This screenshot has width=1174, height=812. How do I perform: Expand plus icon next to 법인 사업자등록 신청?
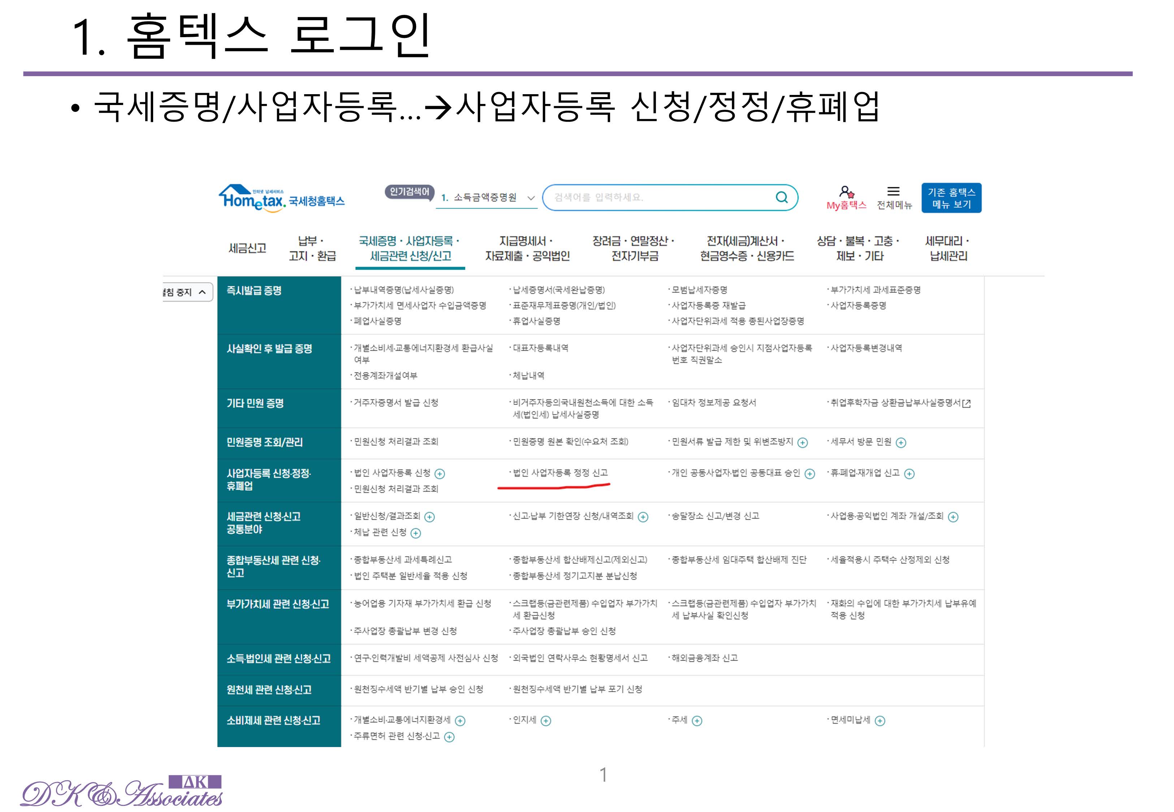click(440, 474)
